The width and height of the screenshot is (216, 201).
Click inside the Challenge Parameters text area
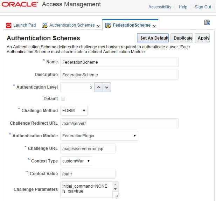pyautogui.click(x=86, y=190)
